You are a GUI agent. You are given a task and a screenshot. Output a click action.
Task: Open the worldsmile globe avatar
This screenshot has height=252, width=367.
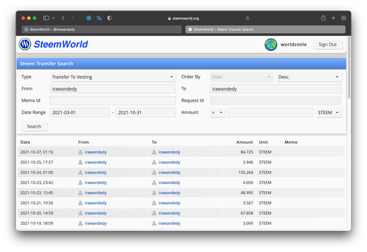tap(271, 45)
